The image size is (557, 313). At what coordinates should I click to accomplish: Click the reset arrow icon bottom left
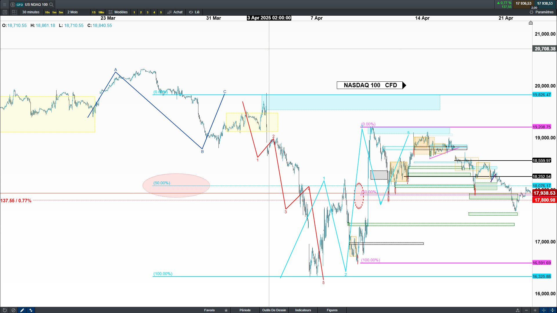pyautogui.click(x=5, y=310)
